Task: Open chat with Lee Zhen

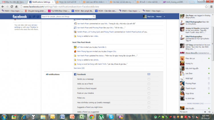Action: click(x=195, y=73)
